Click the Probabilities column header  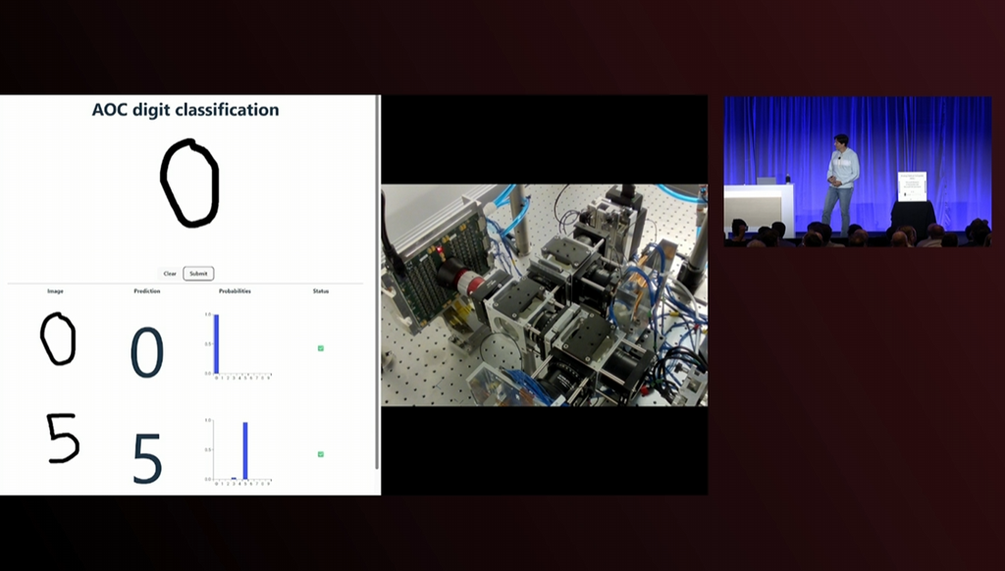tap(235, 291)
